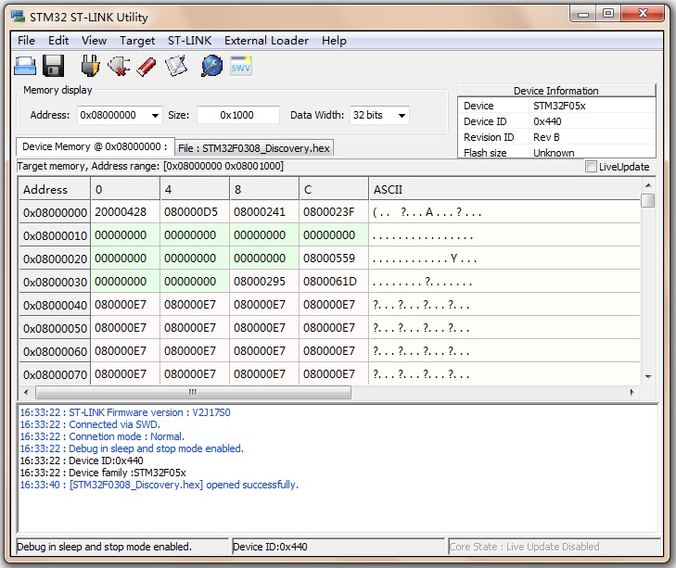Open the ST website globe icon

(211, 66)
